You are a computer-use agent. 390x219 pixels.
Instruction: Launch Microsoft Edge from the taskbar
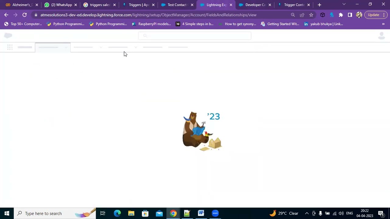coord(117,213)
